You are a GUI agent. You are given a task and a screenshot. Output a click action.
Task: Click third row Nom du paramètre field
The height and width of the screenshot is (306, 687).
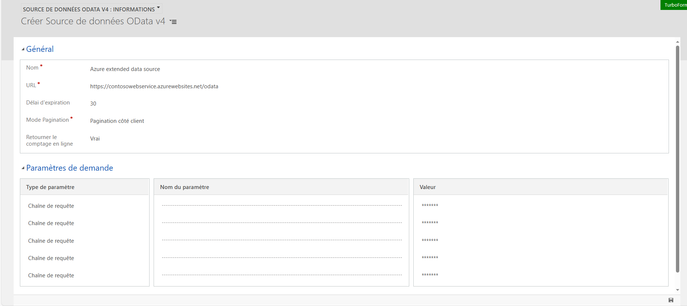point(281,240)
